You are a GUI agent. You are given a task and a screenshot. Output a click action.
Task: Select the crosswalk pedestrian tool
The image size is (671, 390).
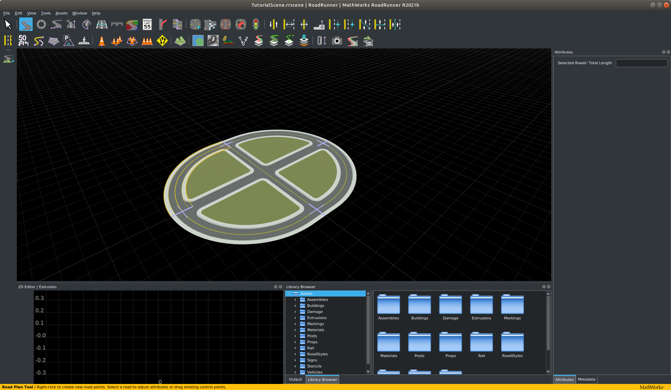click(84, 41)
